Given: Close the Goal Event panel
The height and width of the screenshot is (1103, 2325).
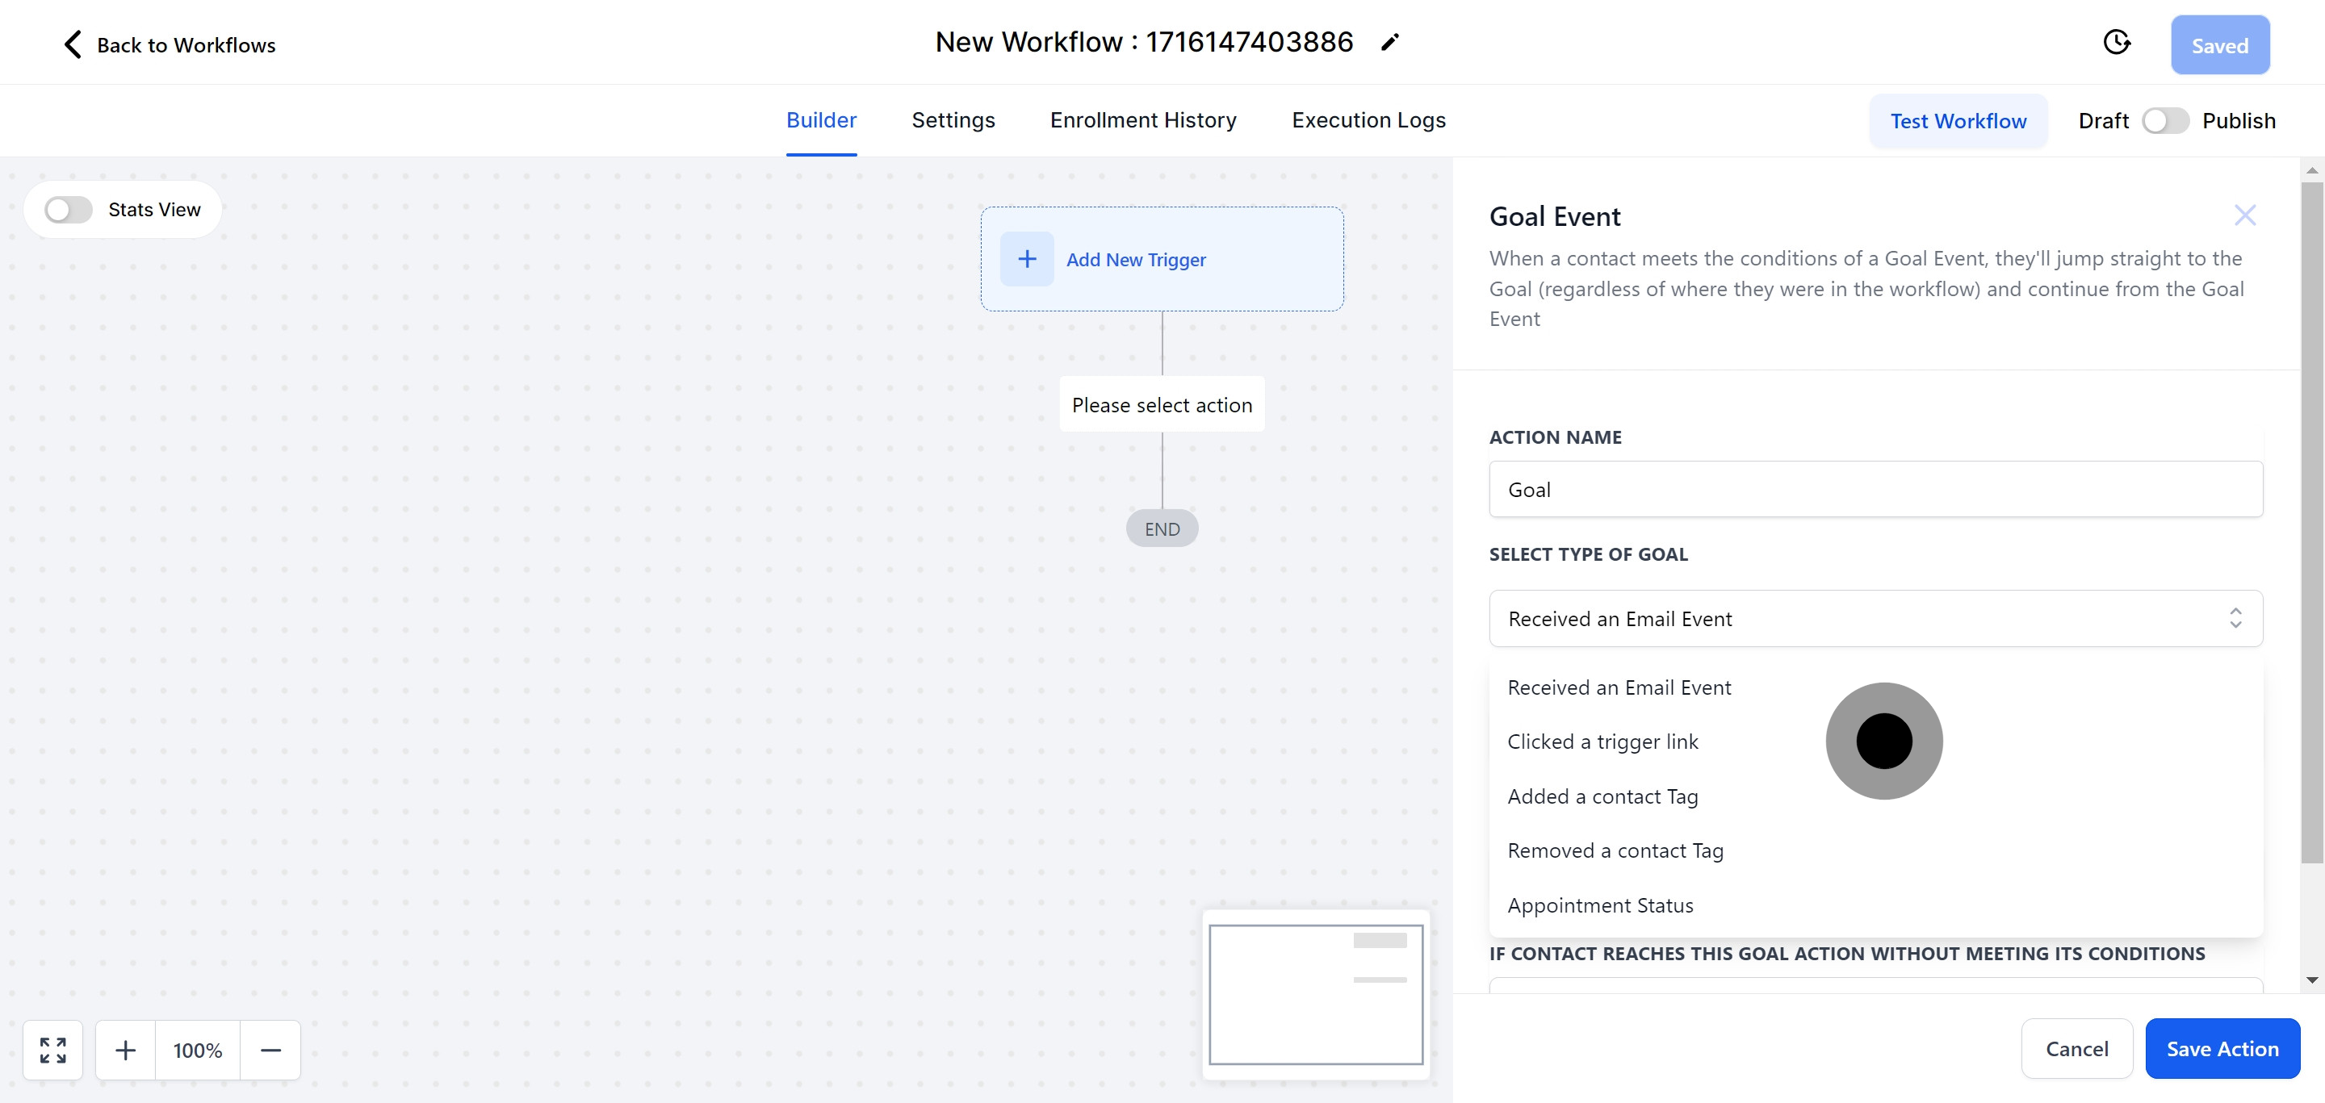Looking at the screenshot, I should coord(2243,215).
